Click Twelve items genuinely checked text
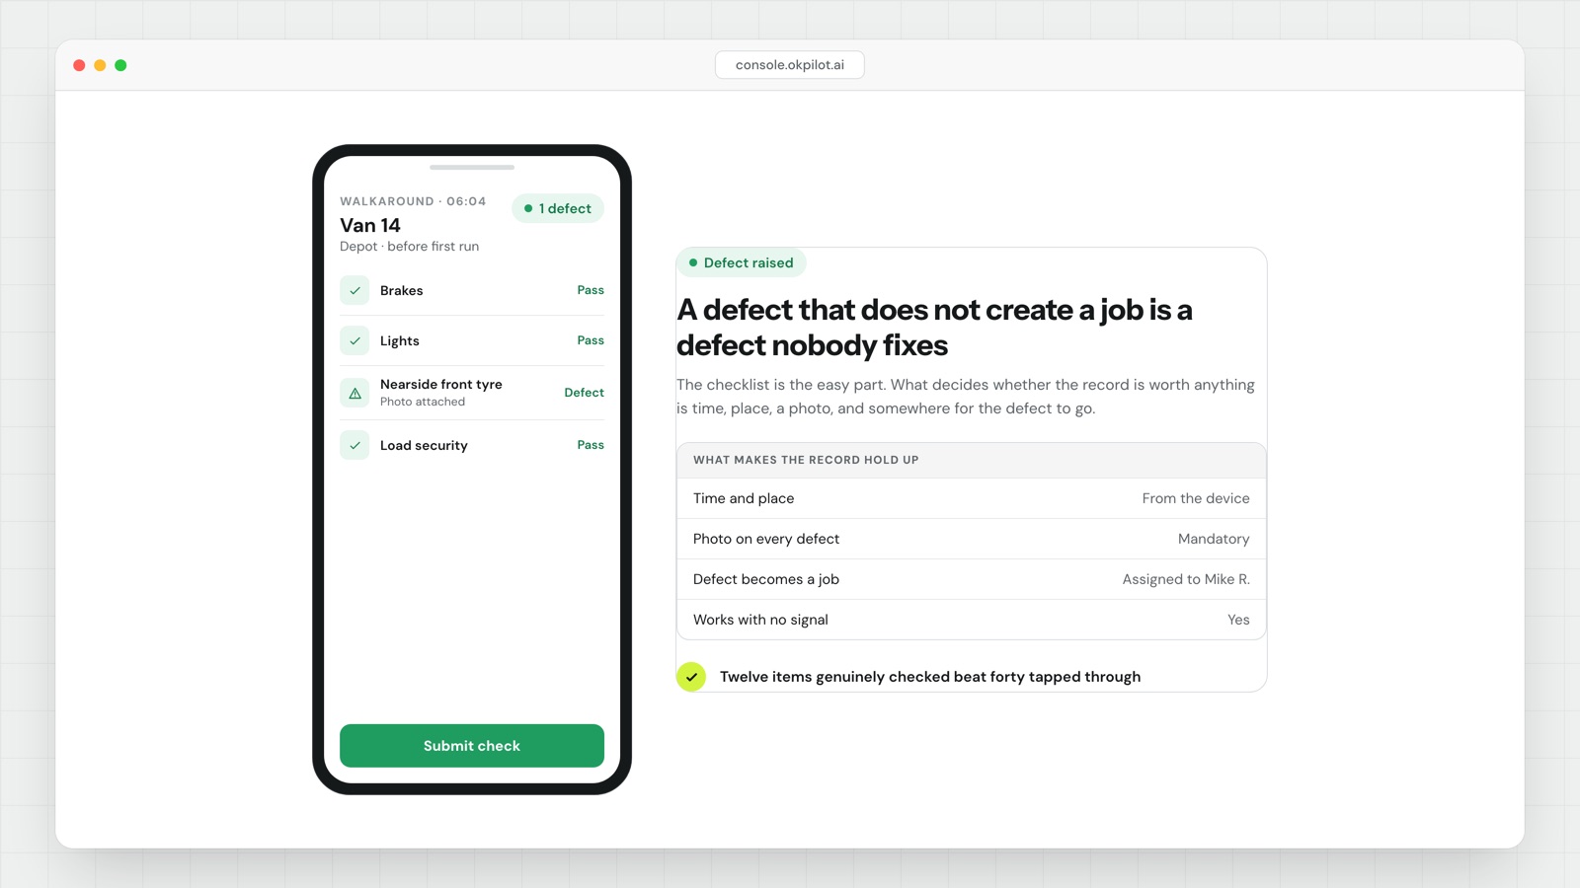This screenshot has height=888, width=1580. point(930,677)
